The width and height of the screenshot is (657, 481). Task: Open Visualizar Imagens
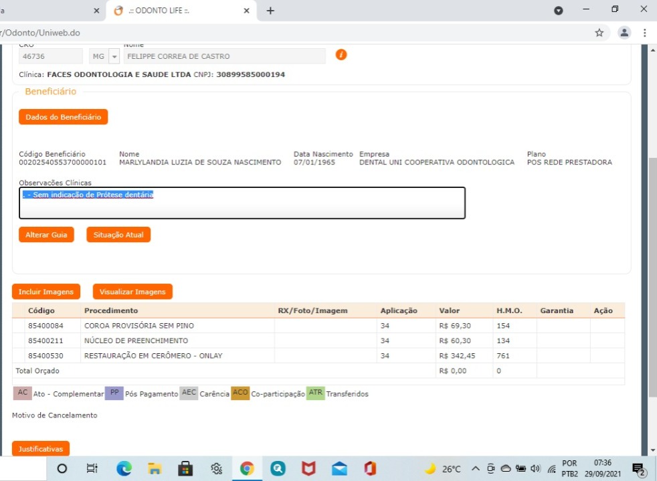point(132,292)
